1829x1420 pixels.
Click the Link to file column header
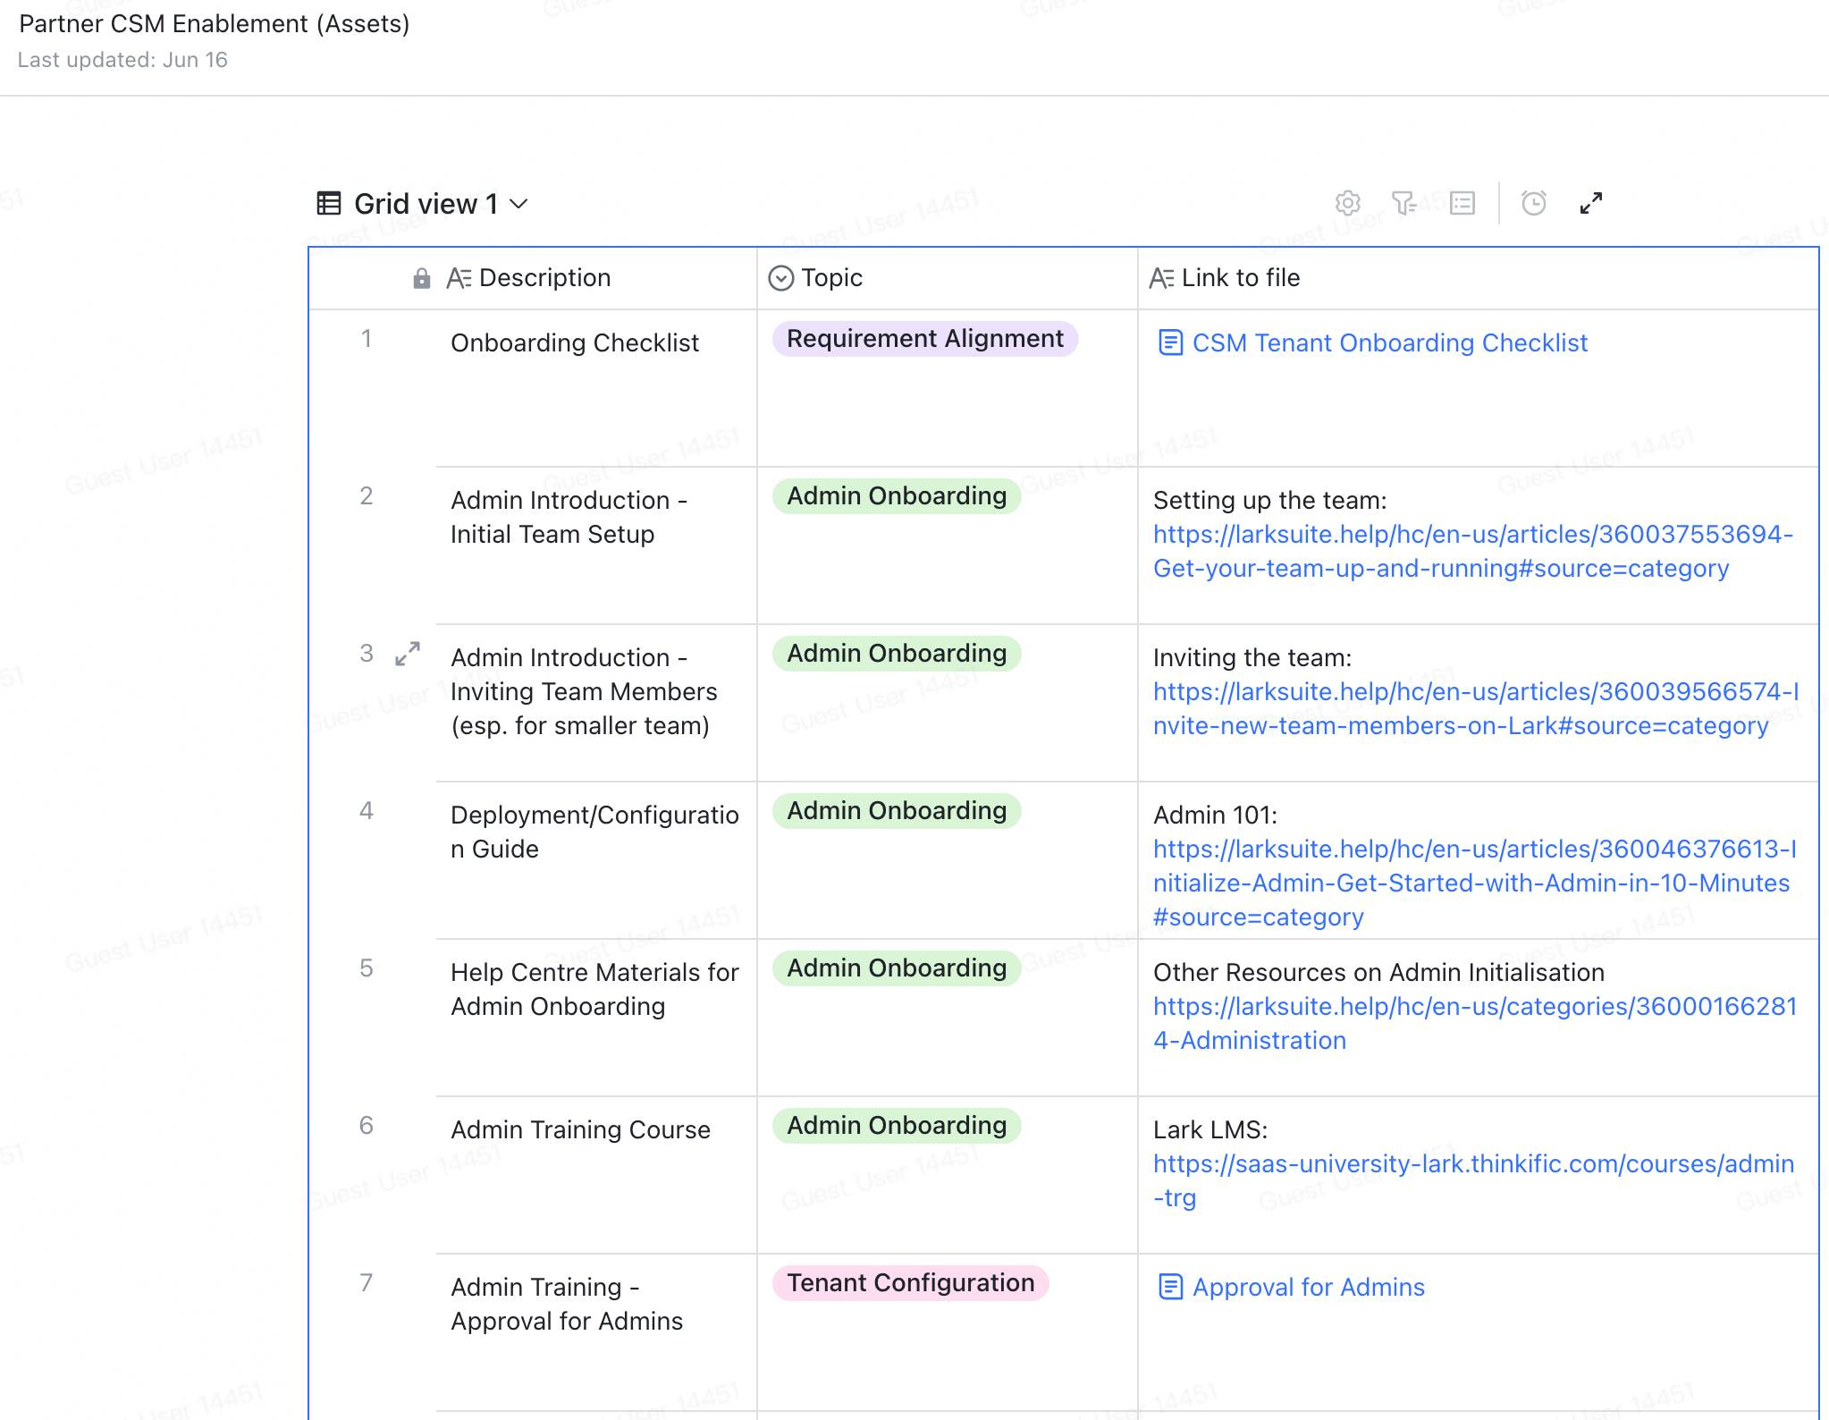1240,278
